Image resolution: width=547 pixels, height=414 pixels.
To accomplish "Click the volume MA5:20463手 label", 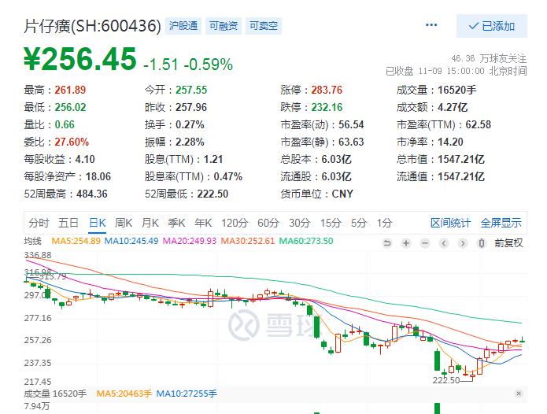I will [x=124, y=394].
